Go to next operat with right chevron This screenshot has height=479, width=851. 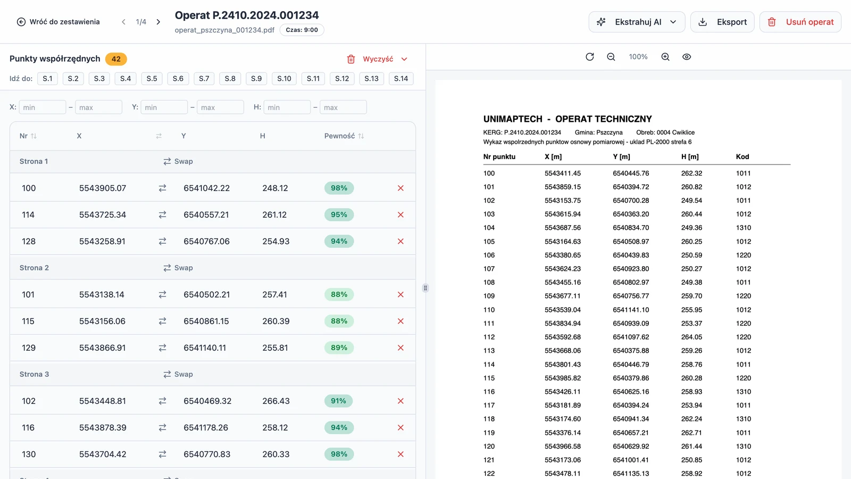pos(158,22)
